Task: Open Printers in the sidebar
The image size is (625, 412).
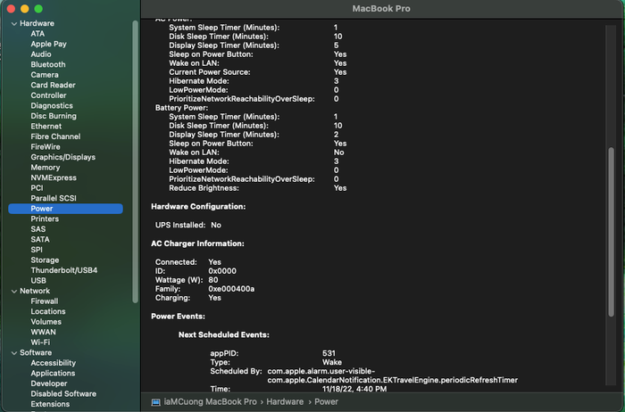Action: [x=45, y=219]
